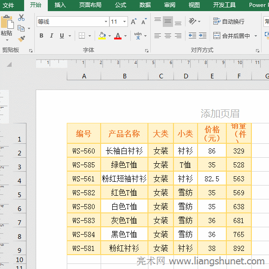Click the text orientation icon
Screen dimensions: 269x269
[x=192, y=21]
